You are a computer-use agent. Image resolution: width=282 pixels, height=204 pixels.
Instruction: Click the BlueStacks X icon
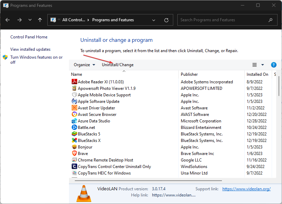tap(74, 140)
